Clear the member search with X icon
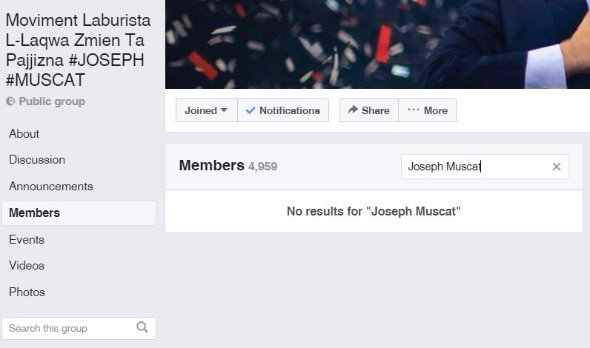The height and width of the screenshot is (348, 590). [x=557, y=167]
